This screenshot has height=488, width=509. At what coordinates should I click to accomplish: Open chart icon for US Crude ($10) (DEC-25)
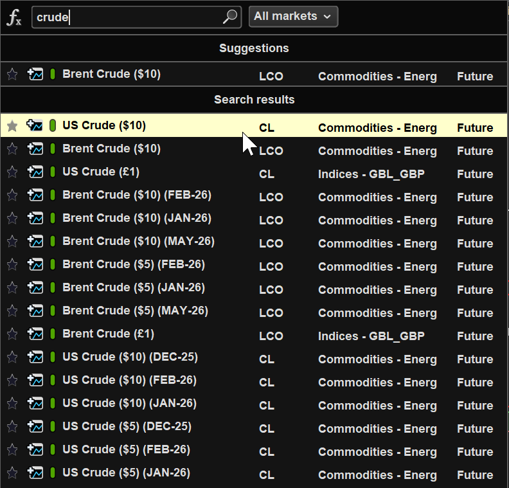tap(35, 357)
